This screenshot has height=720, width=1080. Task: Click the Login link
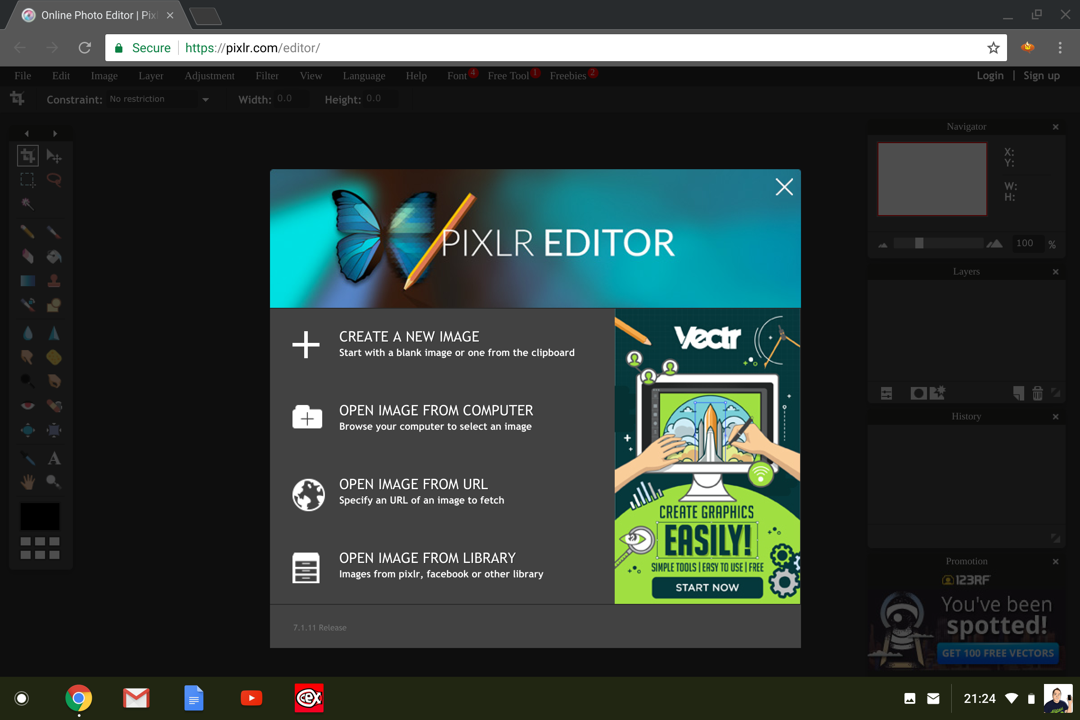(990, 76)
